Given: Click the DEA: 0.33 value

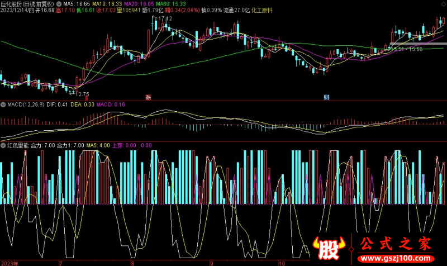Looking at the screenshot, I should pos(82,104).
